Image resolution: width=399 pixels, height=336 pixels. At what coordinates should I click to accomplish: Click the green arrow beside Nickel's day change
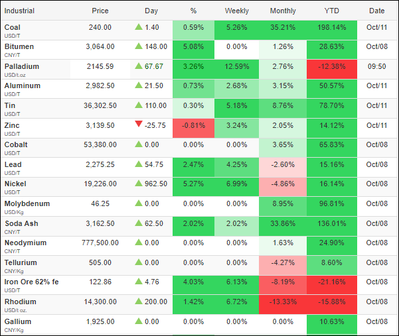[139, 184]
